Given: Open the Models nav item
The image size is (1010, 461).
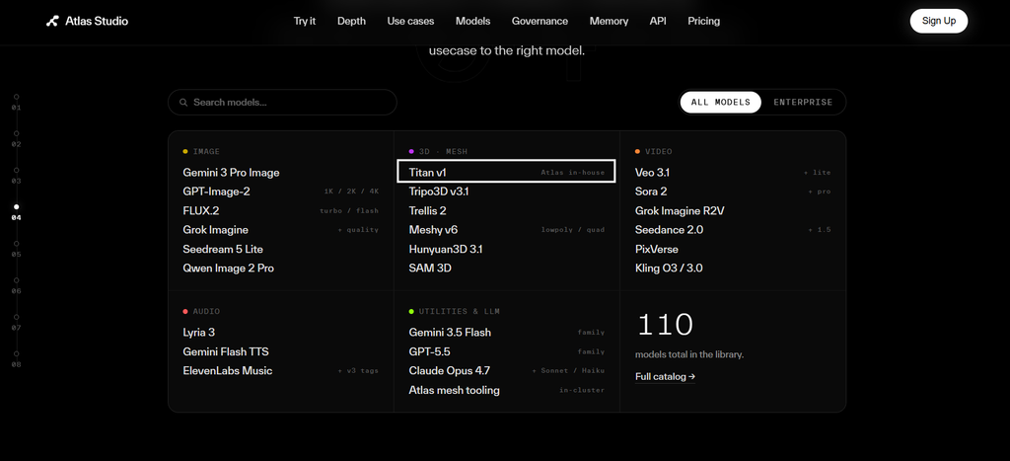Looking at the screenshot, I should coord(472,21).
